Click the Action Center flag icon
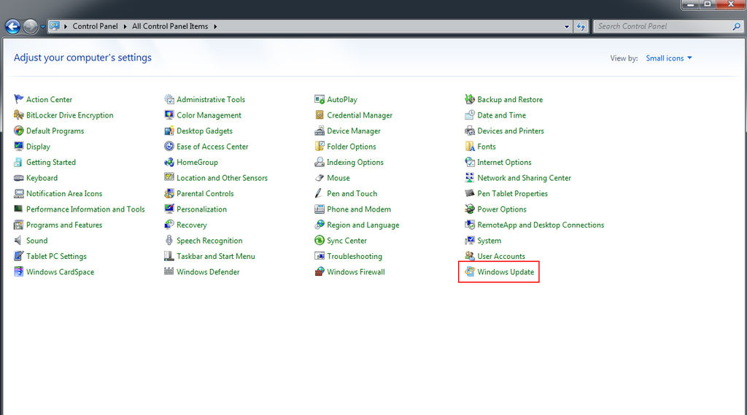This screenshot has height=415, width=747. [x=18, y=99]
